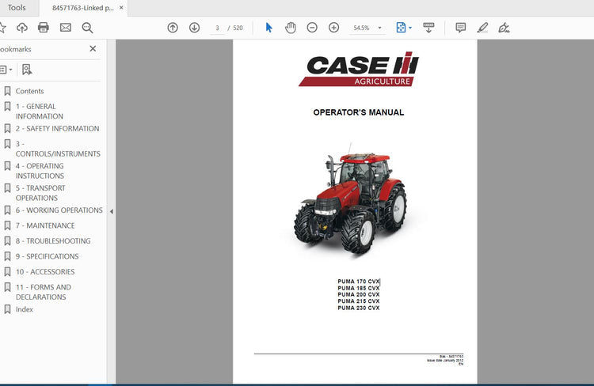
Task: Open the page fit options dropdown arrow
Action: 410,28
